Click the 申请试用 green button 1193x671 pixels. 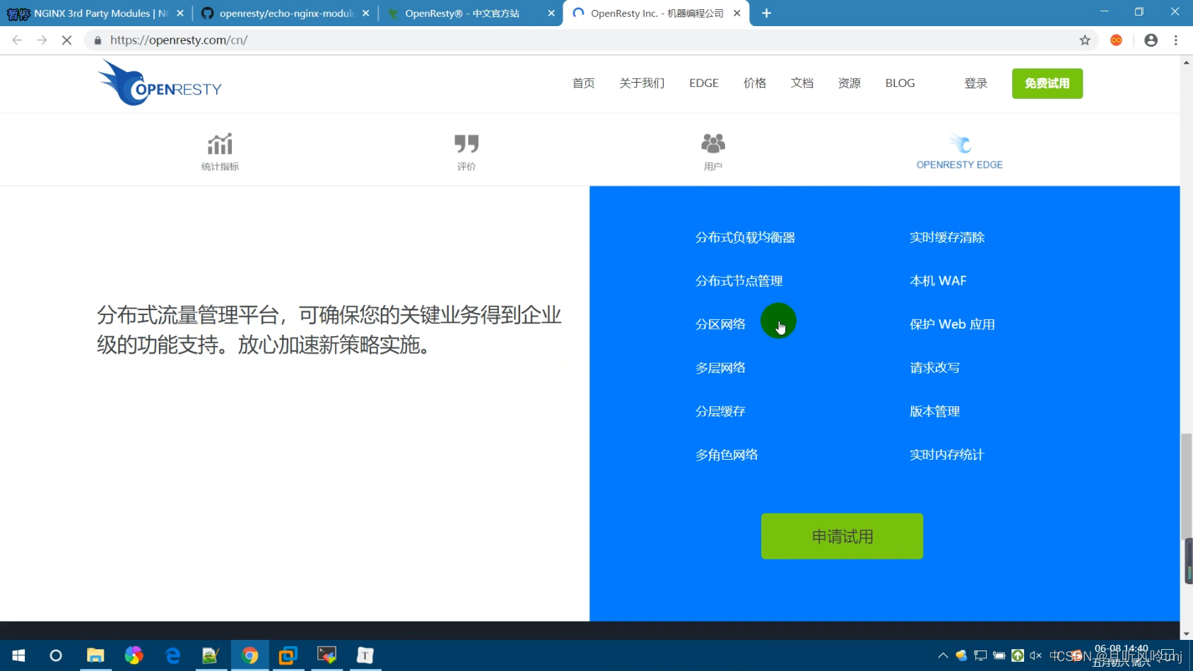pyautogui.click(x=841, y=536)
